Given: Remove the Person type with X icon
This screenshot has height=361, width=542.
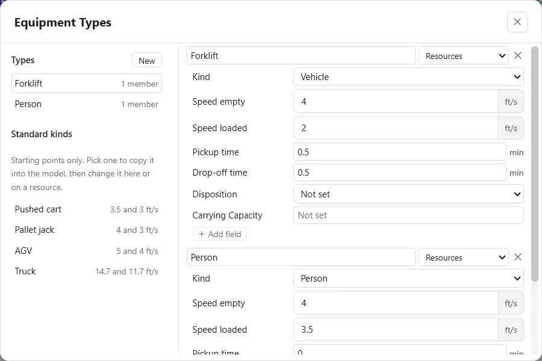Looking at the screenshot, I should pyautogui.click(x=517, y=257).
